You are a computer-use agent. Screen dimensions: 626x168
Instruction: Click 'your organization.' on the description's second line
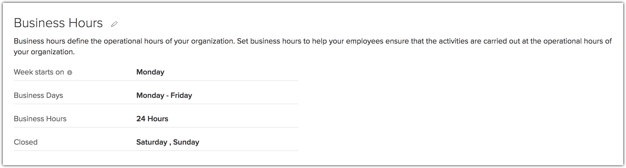(44, 52)
